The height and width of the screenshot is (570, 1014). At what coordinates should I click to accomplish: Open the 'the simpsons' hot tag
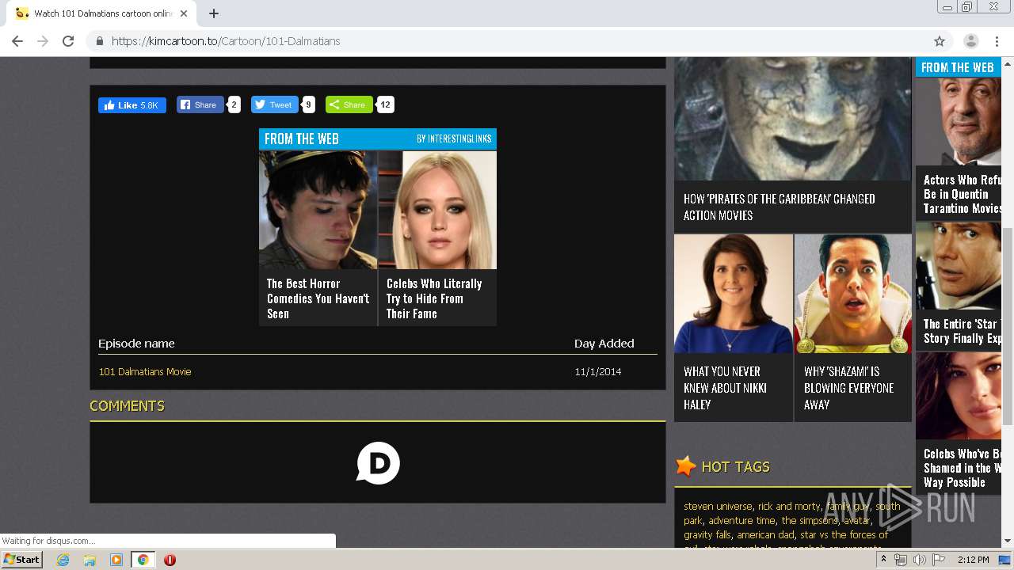[810, 520]
